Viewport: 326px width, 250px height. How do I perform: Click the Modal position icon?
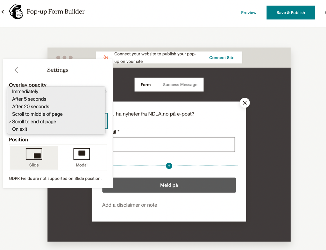pyautogui.click(x=81, y=154)
